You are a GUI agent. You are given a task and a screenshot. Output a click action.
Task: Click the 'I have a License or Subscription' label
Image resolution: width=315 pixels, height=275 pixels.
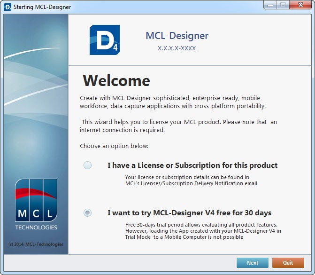click(192, 165)
